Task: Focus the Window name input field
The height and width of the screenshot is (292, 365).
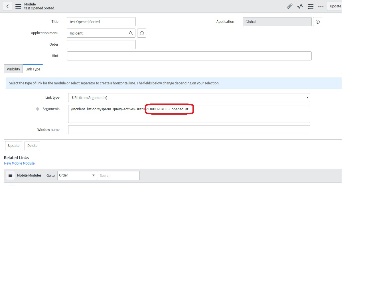Action: coord(189,130)
